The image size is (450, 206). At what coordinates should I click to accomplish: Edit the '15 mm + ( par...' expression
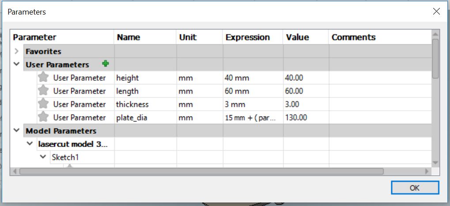click(x=253, y=117)
